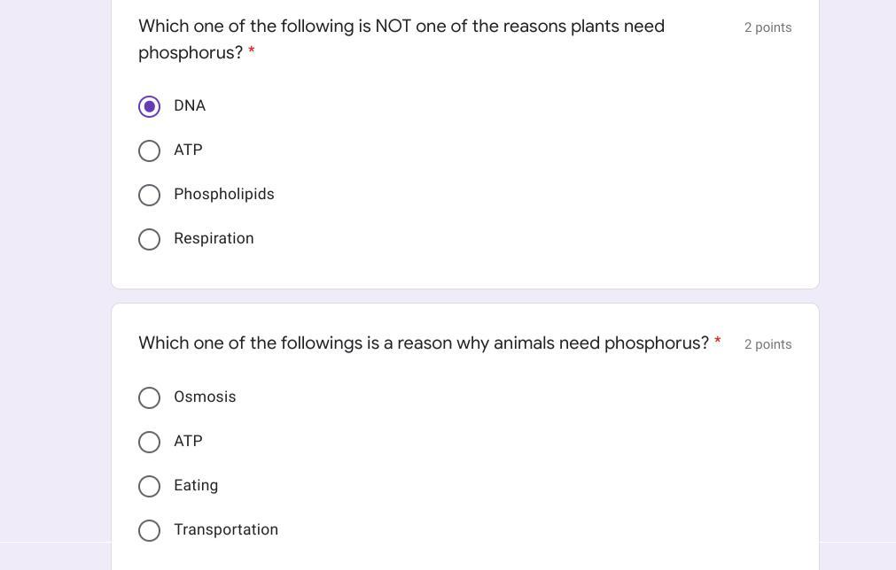The image size is (896, 570).
Task: Click the 'Eating' option label text
Action: (x=196, y=485)
